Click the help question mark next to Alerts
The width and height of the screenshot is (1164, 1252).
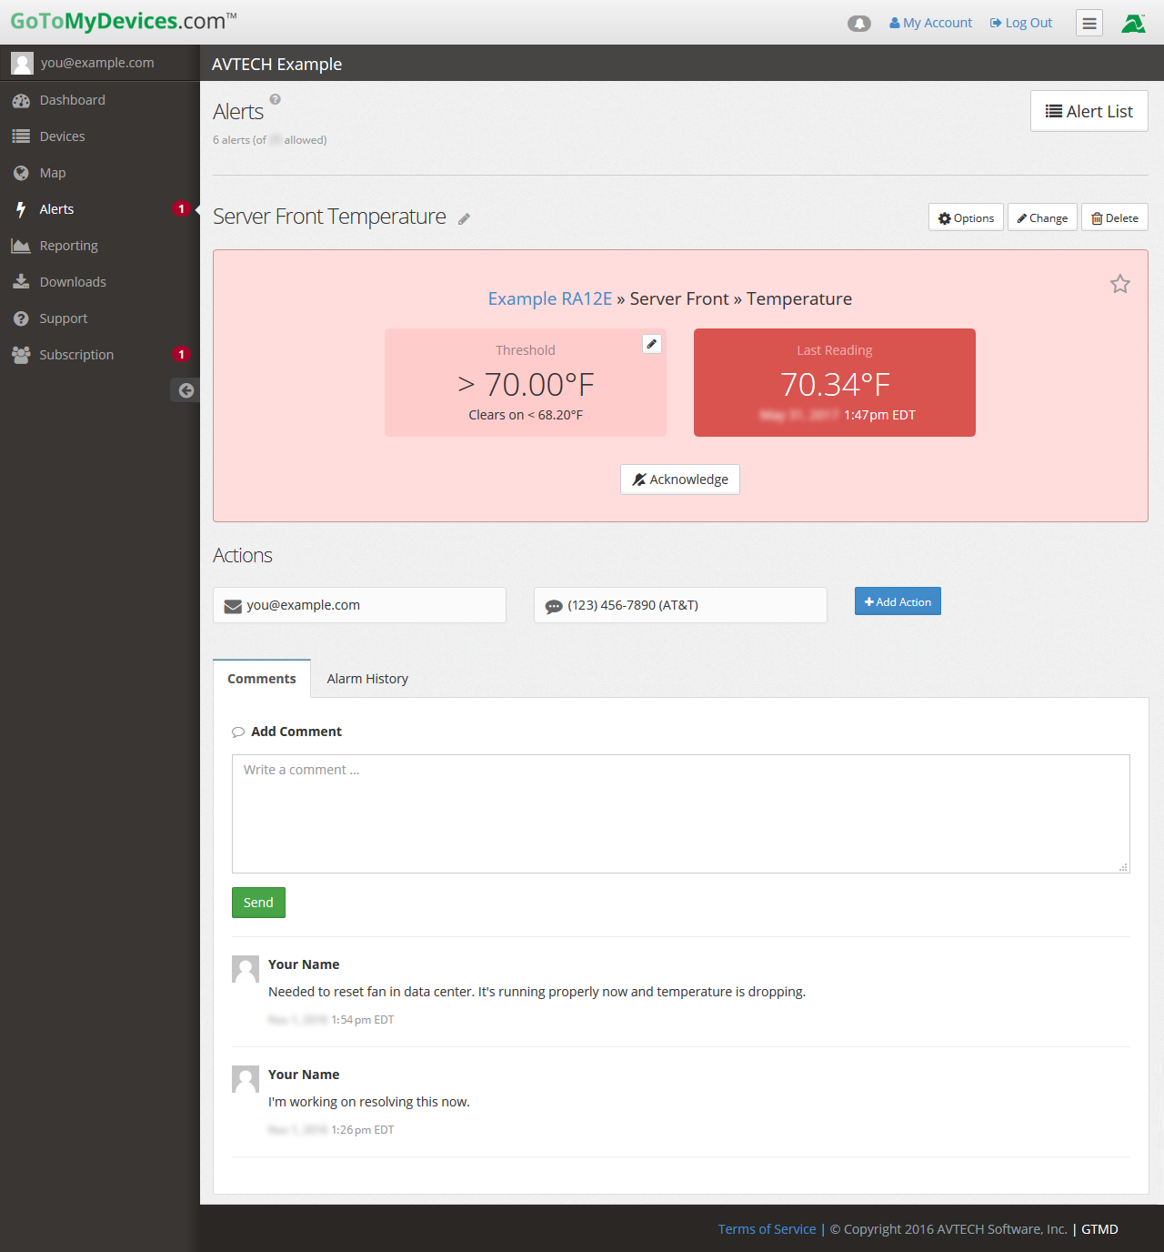(275, 99)
